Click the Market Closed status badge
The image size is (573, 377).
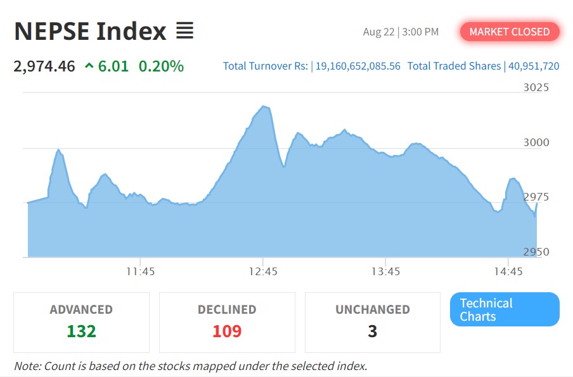[510, 32]
